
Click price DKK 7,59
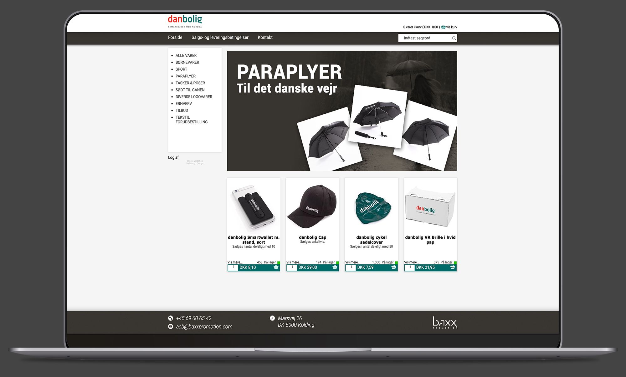click(x=365, y=267)
